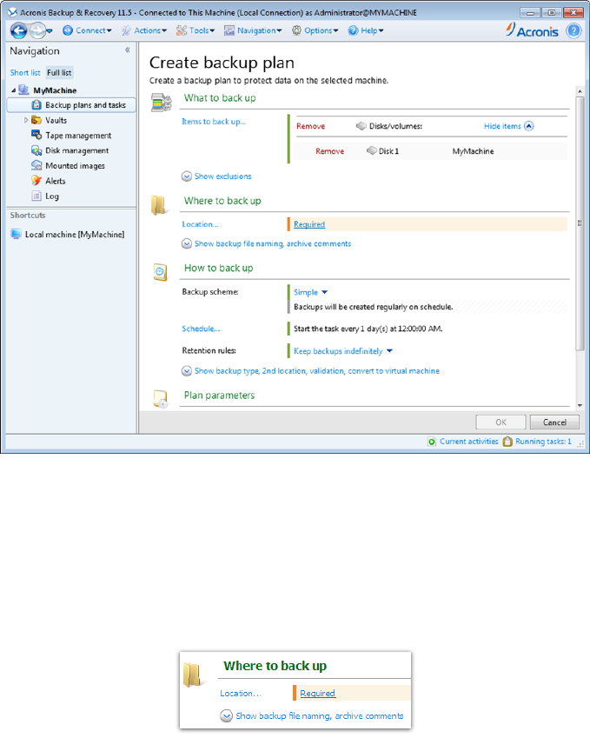Click the How to back up section icon

pos(161,272)
